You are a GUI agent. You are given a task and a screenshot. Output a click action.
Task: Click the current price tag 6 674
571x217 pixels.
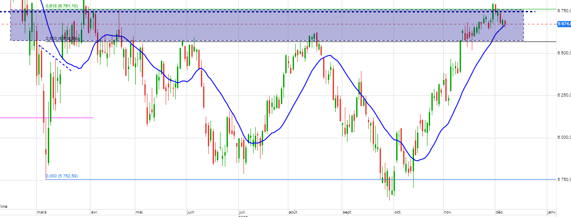(x=564, y=24)
